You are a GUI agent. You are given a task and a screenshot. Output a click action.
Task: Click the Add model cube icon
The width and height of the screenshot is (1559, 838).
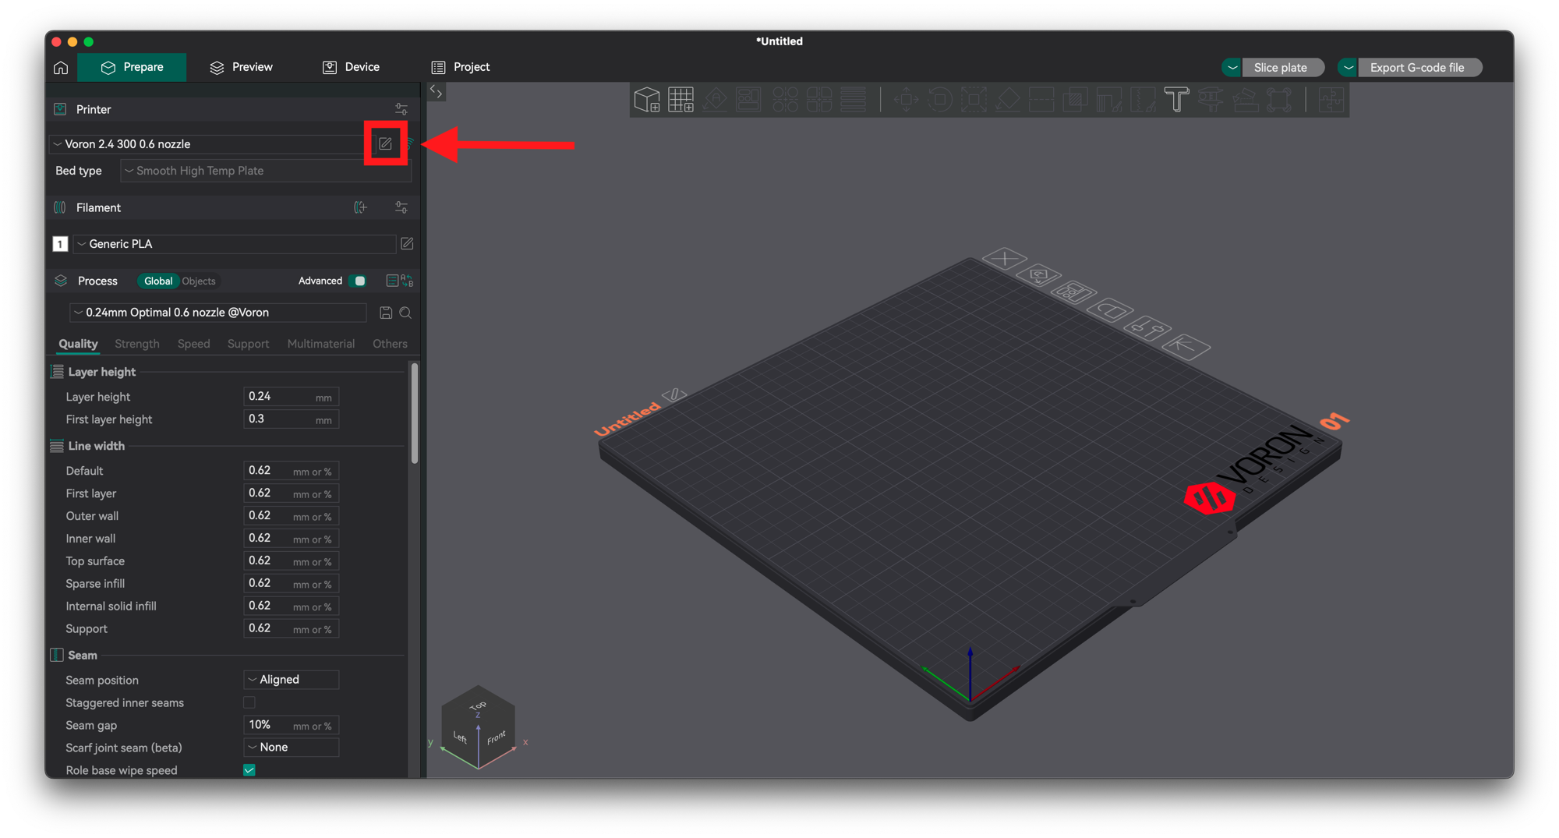click(647, 100)
